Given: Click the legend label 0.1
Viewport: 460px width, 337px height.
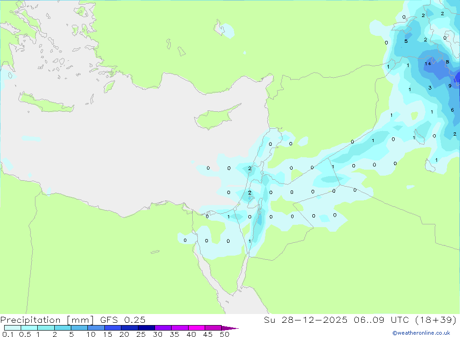Looking at the screenshot, I should tap(8, 334).
